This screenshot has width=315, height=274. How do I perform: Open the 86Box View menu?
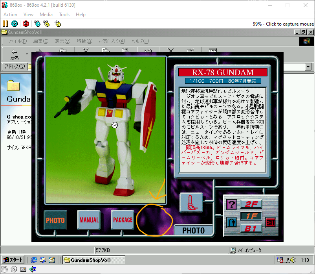pyautogui.click(x=28, y=15)
